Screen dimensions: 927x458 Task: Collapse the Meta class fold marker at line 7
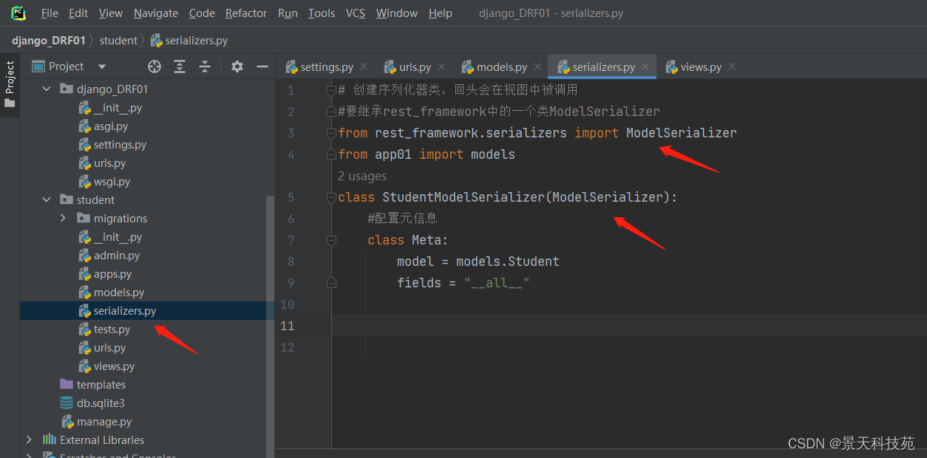point(330,239)
